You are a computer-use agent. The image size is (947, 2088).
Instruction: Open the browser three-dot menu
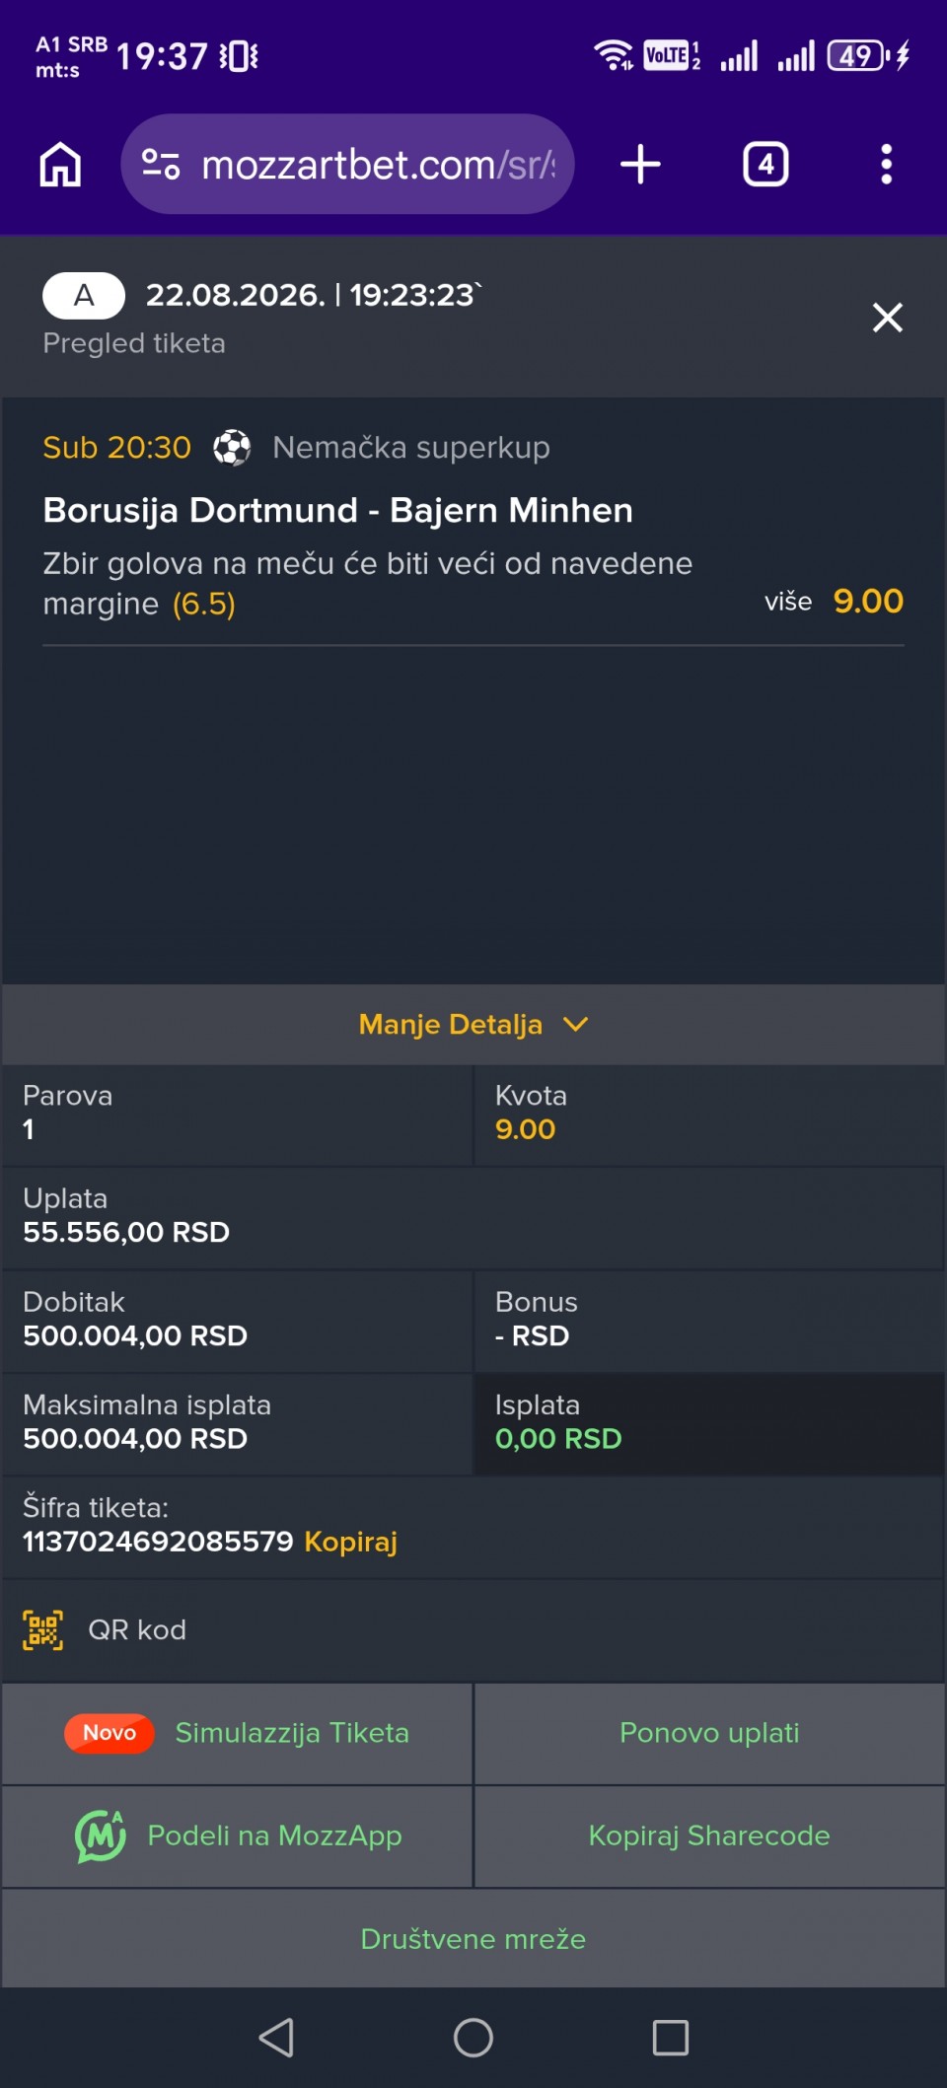(x=886, y=164)
